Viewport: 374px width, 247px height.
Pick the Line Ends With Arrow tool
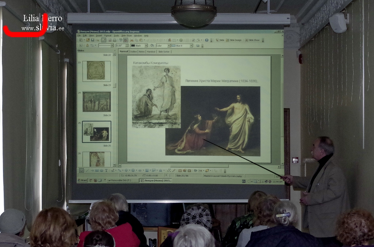pos(92,170)
